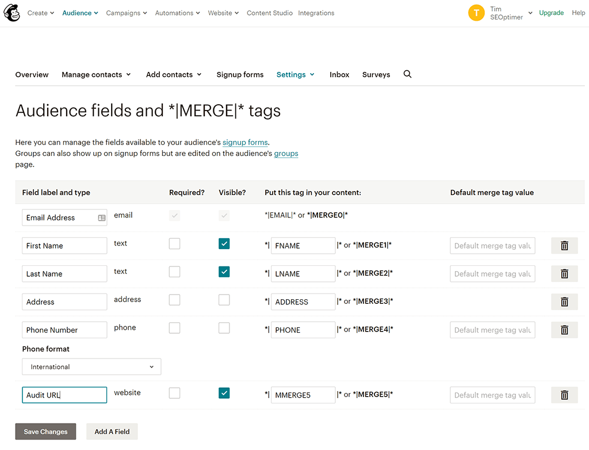
Task: Delete the First Name field via trash icon
Action: pos(564,246)
